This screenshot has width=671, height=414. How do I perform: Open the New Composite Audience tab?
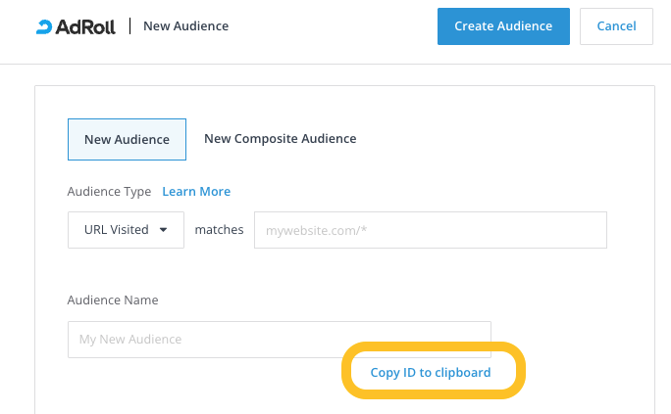click(x=280, y=139)
